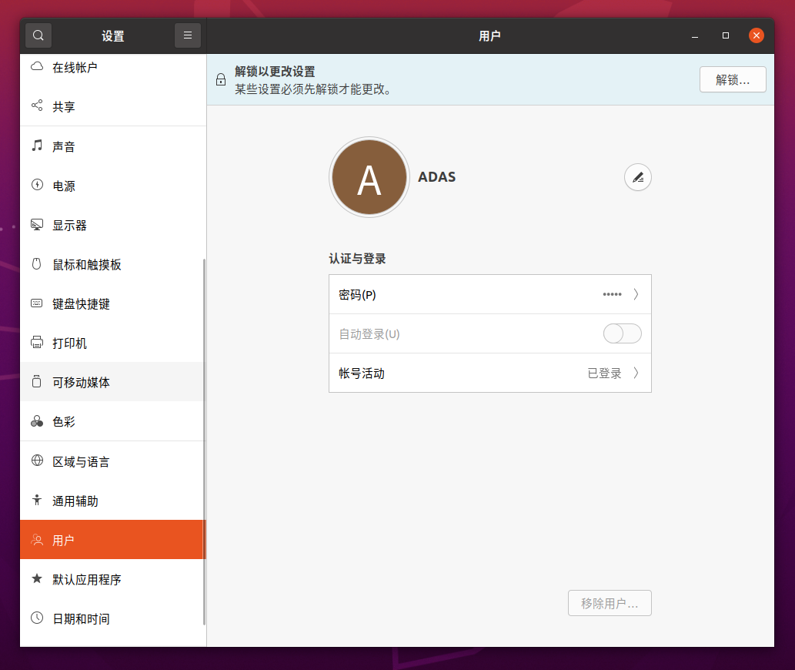This screenshot has width=795, height=670.
Task: Minimize the Settings window
Action: pos(695,35)
